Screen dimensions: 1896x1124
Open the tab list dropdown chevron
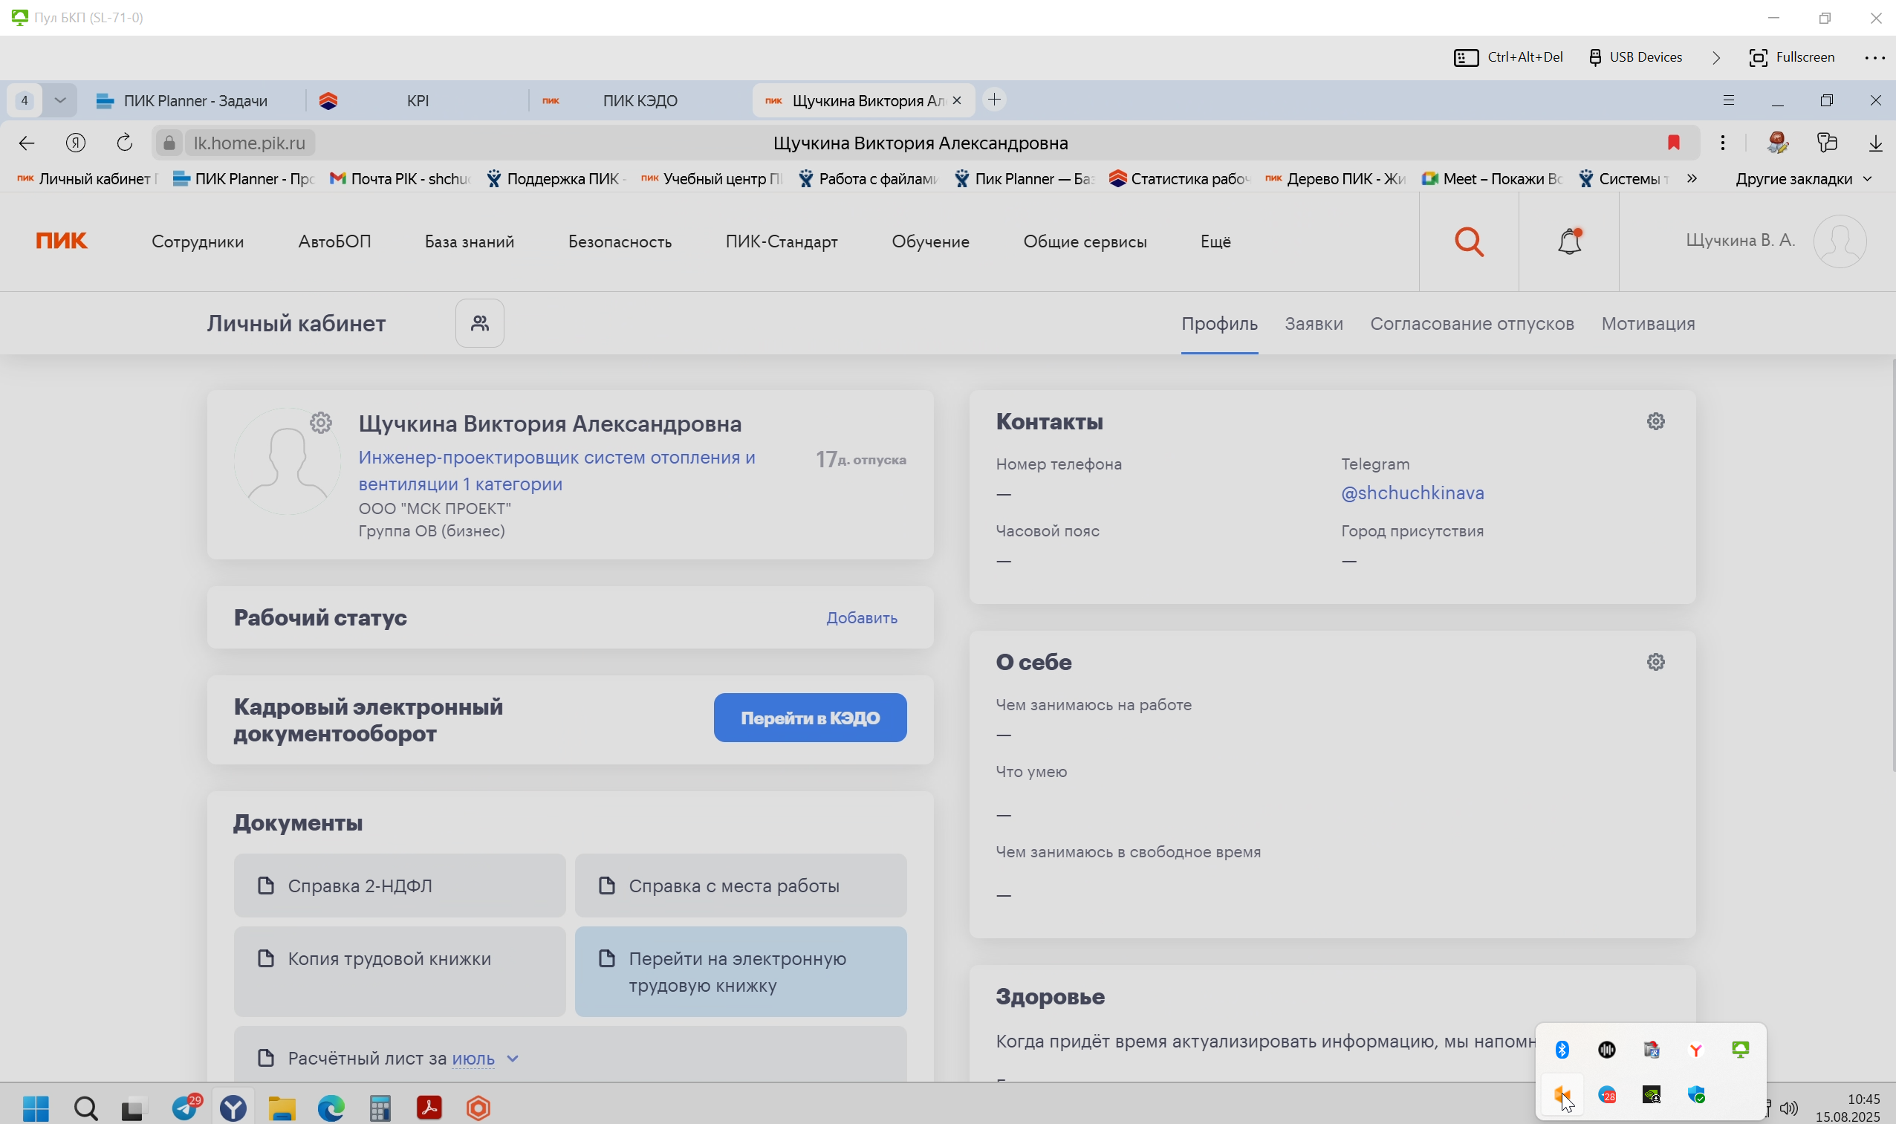[x=60, y=100]
